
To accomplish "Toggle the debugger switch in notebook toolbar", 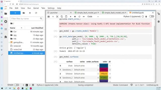I will coord(151,16).
